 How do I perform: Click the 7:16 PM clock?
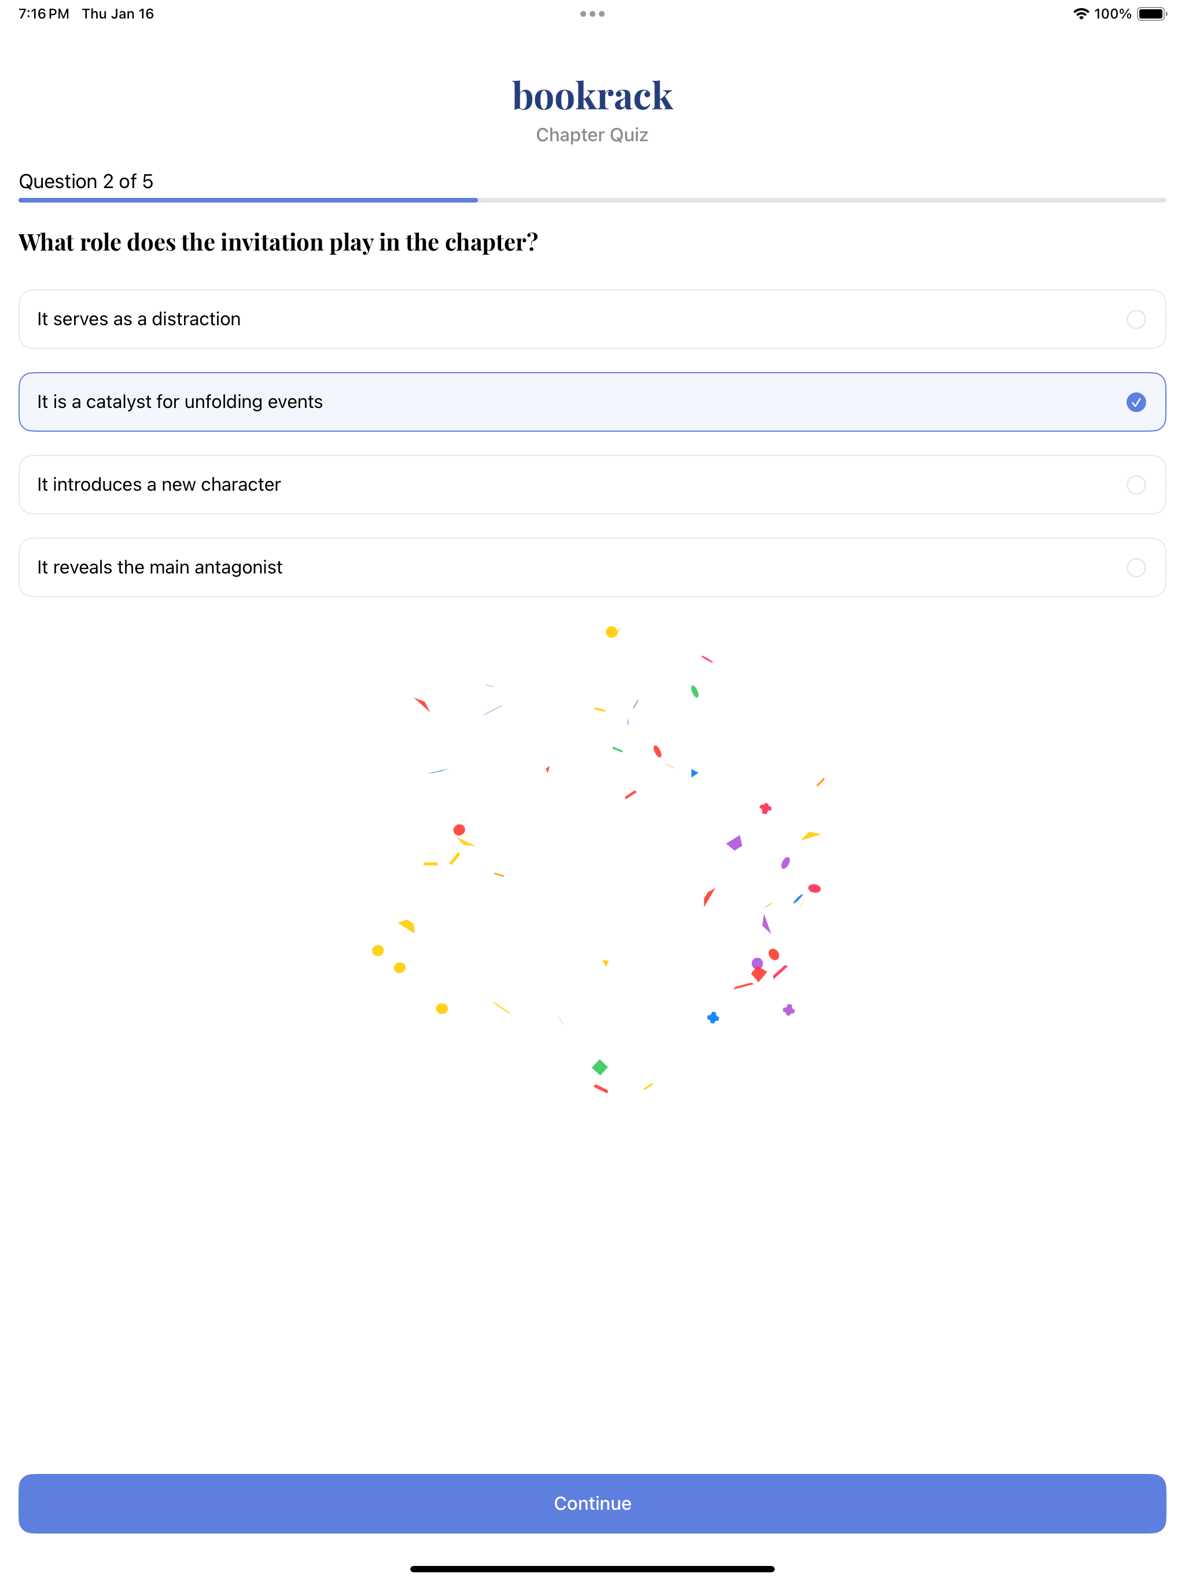[x=43, y=13]
